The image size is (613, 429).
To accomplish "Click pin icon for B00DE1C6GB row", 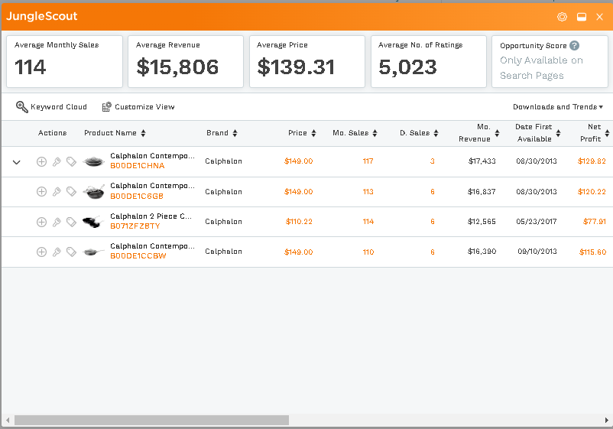I will [57, 191].
